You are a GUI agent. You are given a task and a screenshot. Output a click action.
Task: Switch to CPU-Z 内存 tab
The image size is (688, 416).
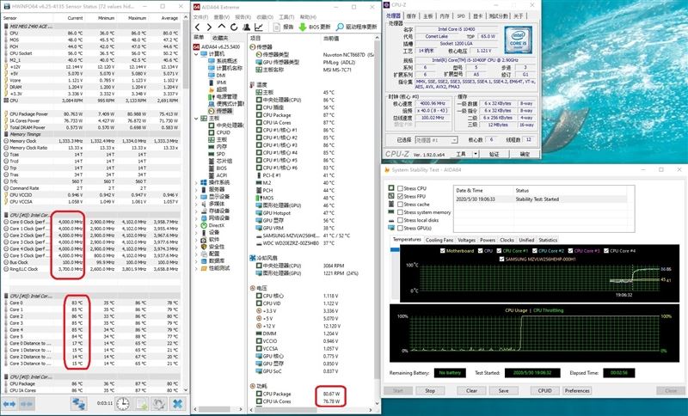point(445,15)
